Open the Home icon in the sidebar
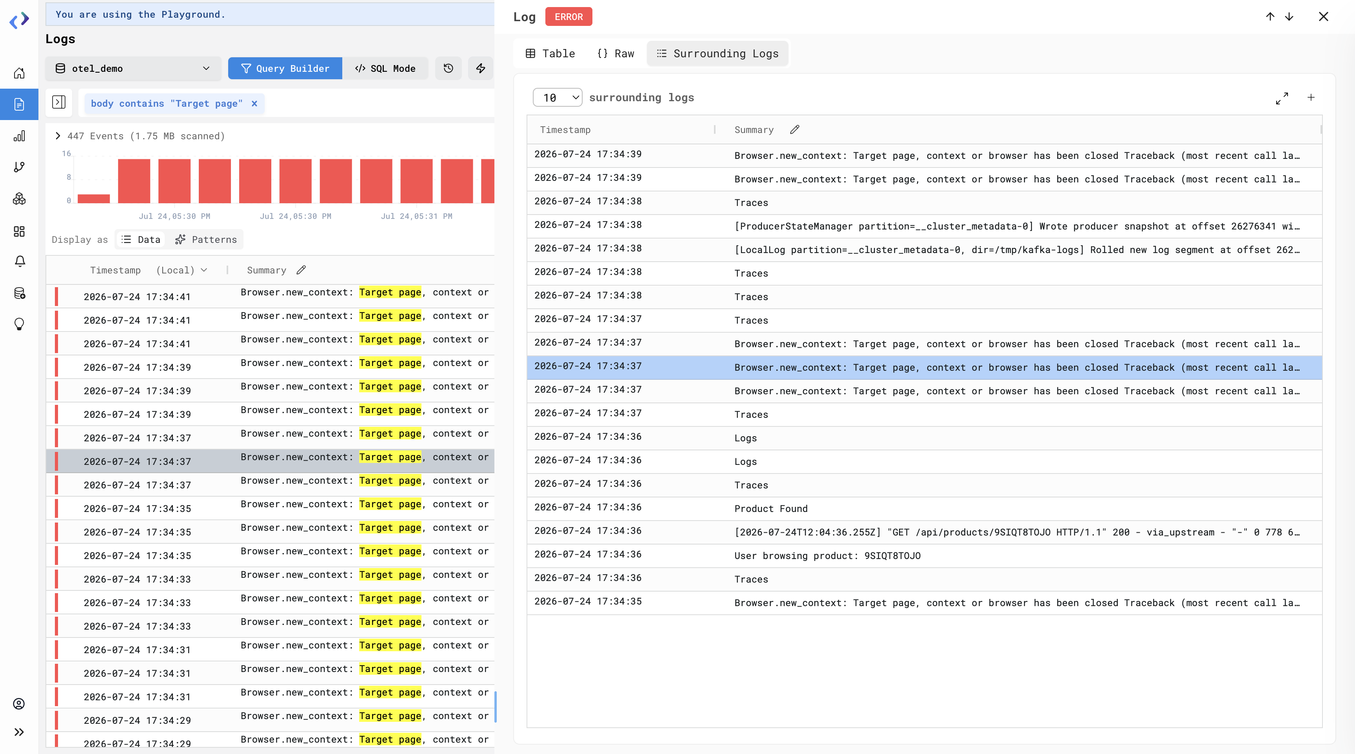Image resolution: width=1355 pixels, height=754 pixels. 19,73
